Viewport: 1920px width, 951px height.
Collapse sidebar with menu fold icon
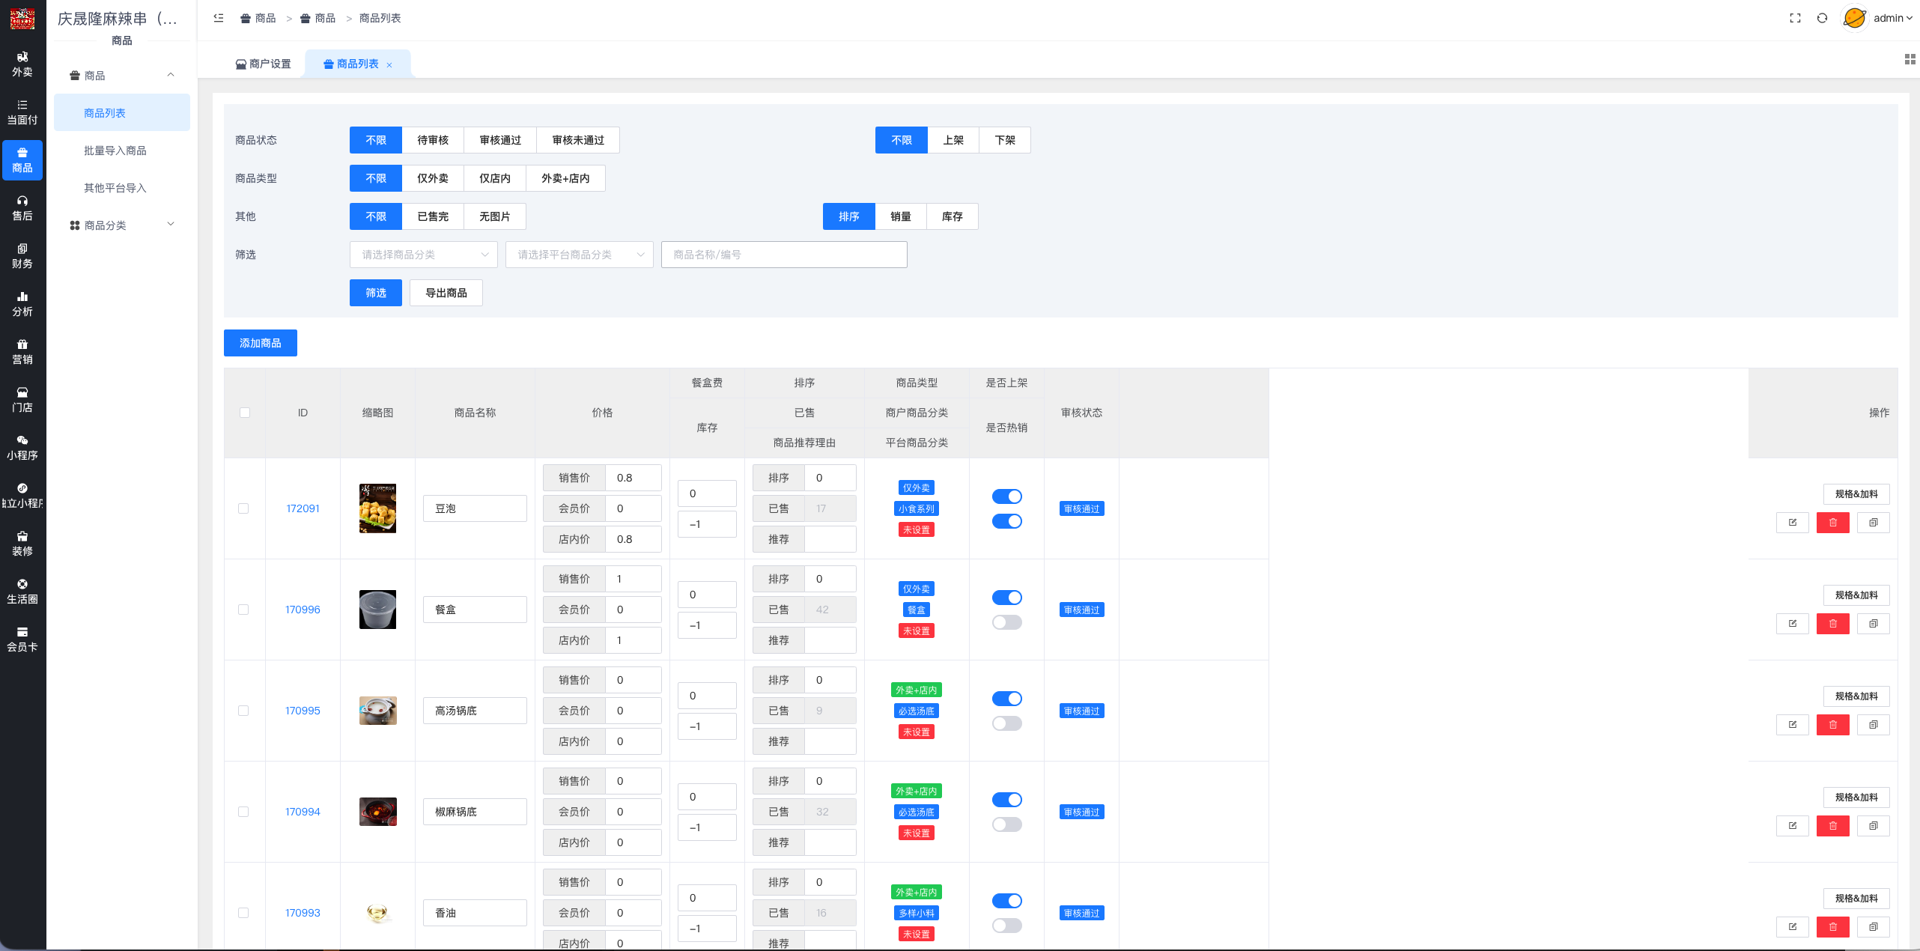point(218,18)
